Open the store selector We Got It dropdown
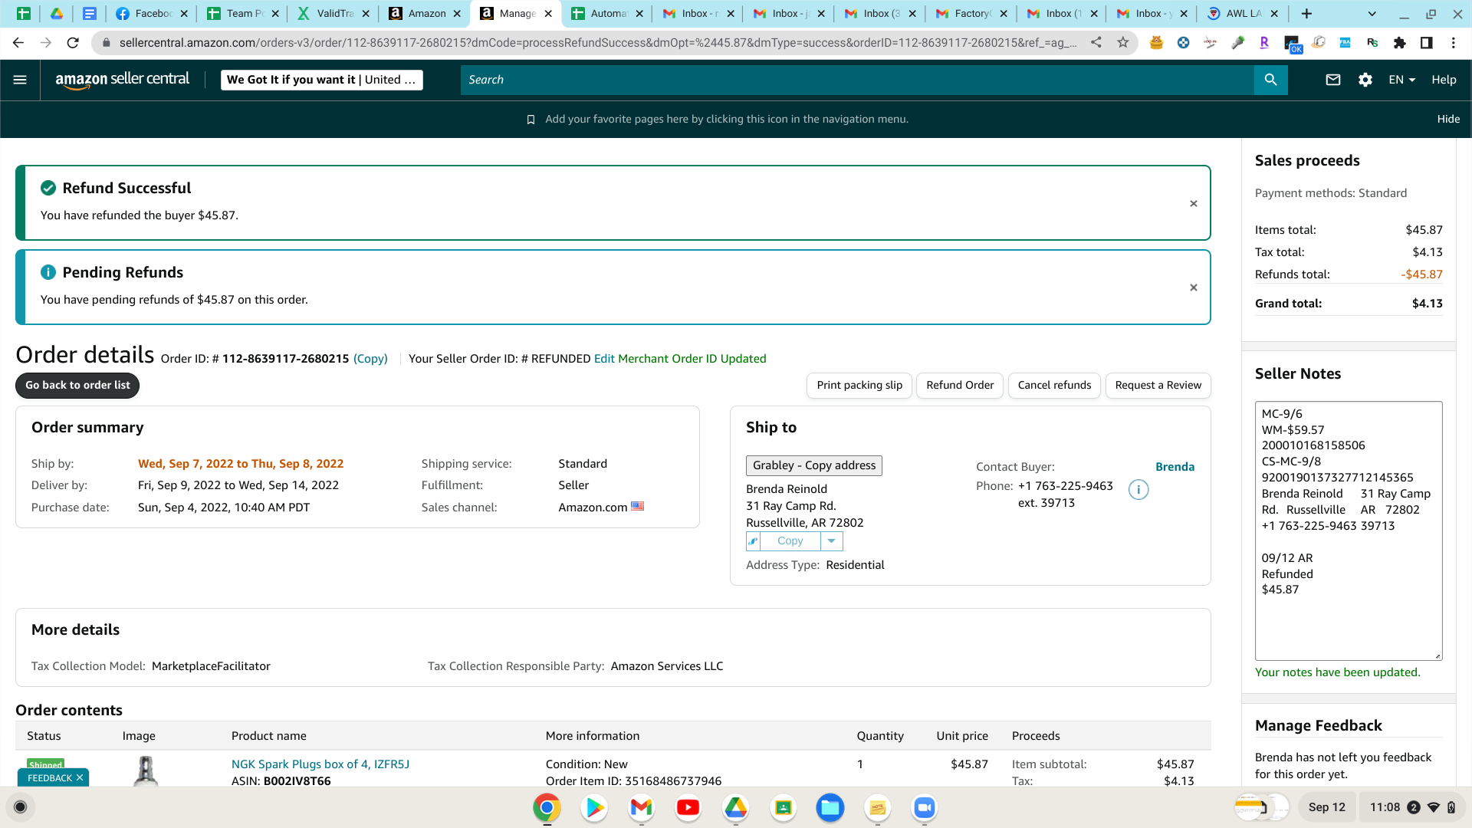The image size is (1472, 828). click(321, 80)
